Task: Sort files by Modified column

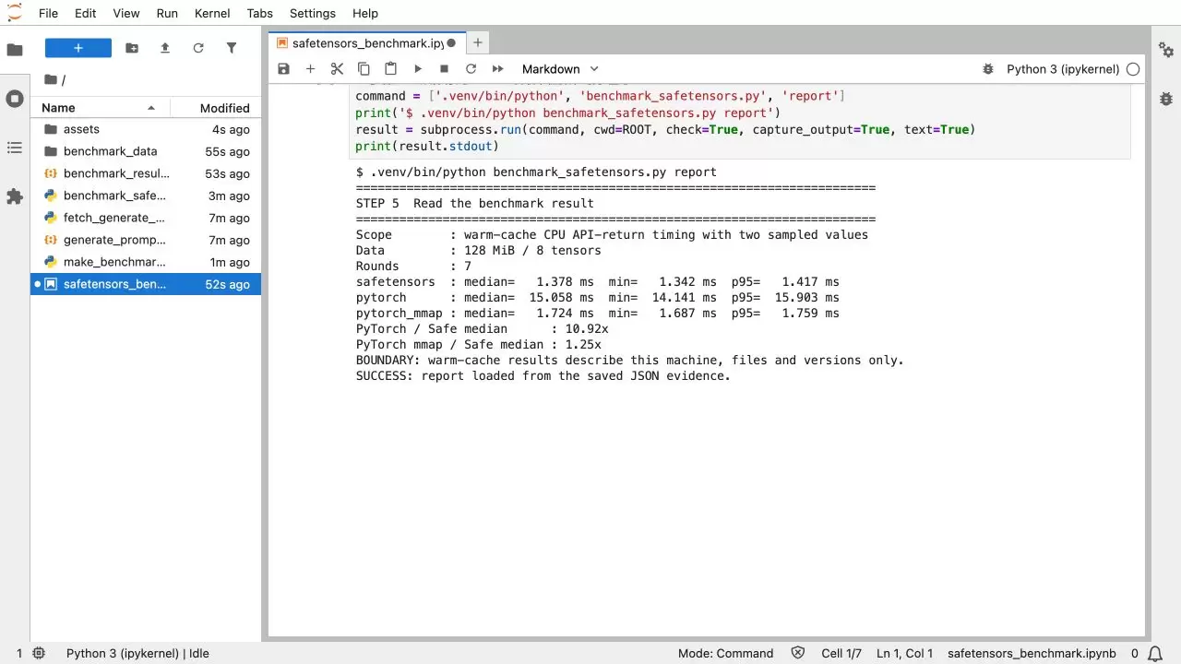Action: [x=216, y=108]
